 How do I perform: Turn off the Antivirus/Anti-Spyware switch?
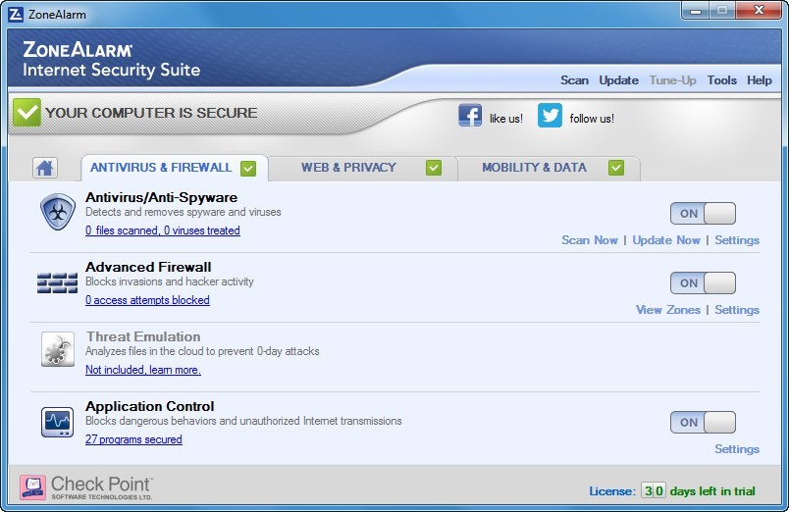click(x=703, y=213)
